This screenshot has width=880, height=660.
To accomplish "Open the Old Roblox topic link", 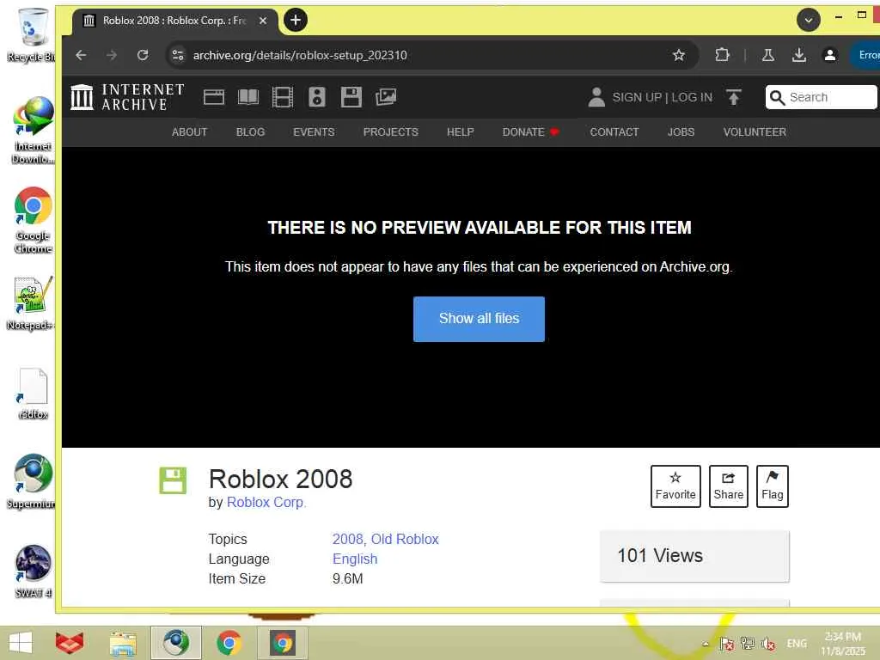I will [x=405, y=539].
